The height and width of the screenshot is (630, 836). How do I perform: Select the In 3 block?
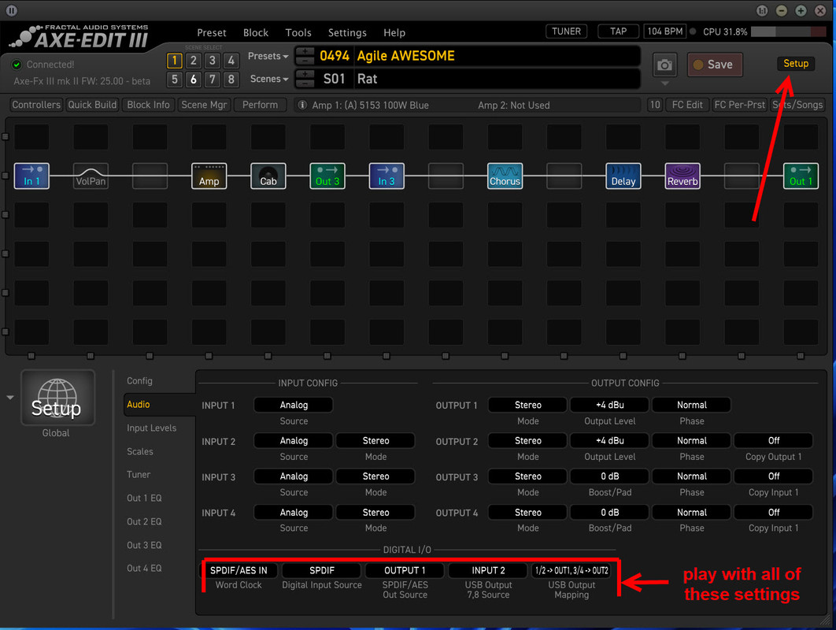point(387,176)
